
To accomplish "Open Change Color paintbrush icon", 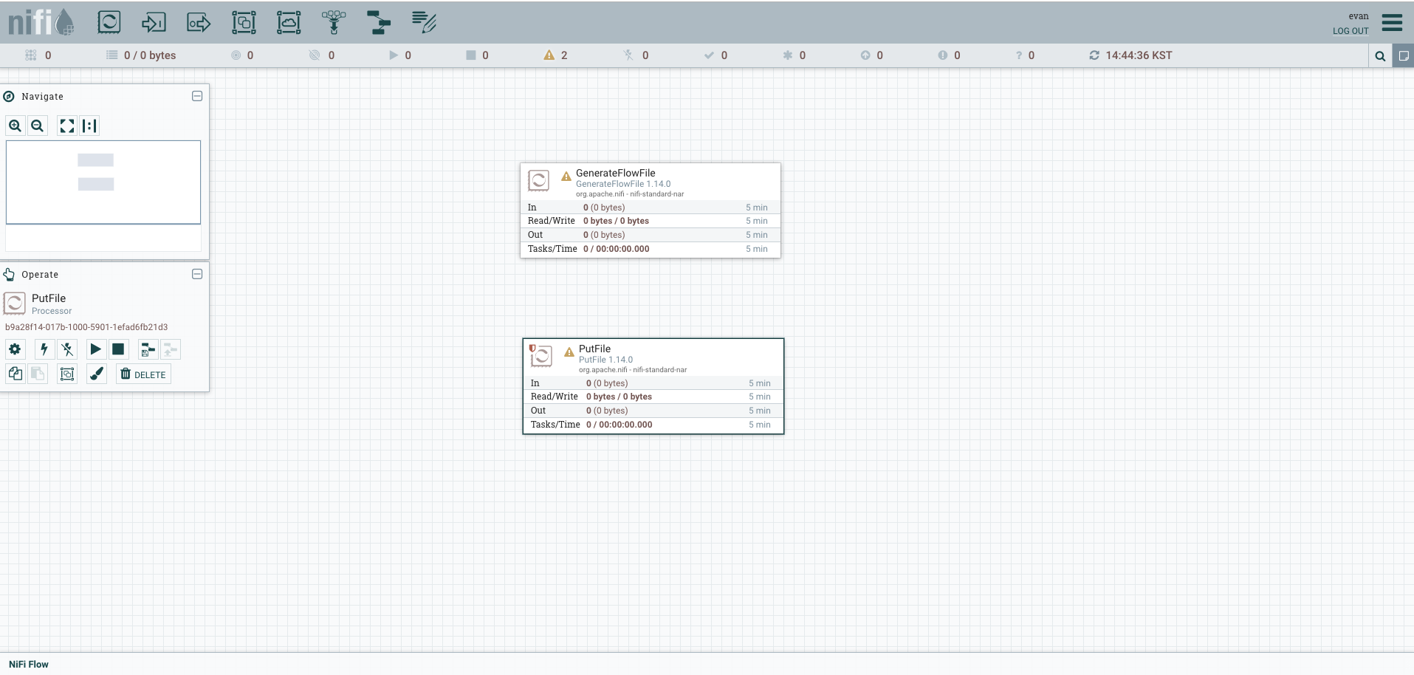I will click(x=97, y=374).
